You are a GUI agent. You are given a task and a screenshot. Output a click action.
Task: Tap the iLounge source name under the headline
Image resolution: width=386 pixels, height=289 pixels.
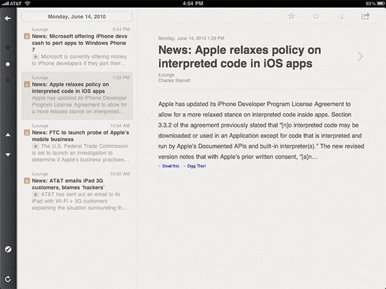166,74
